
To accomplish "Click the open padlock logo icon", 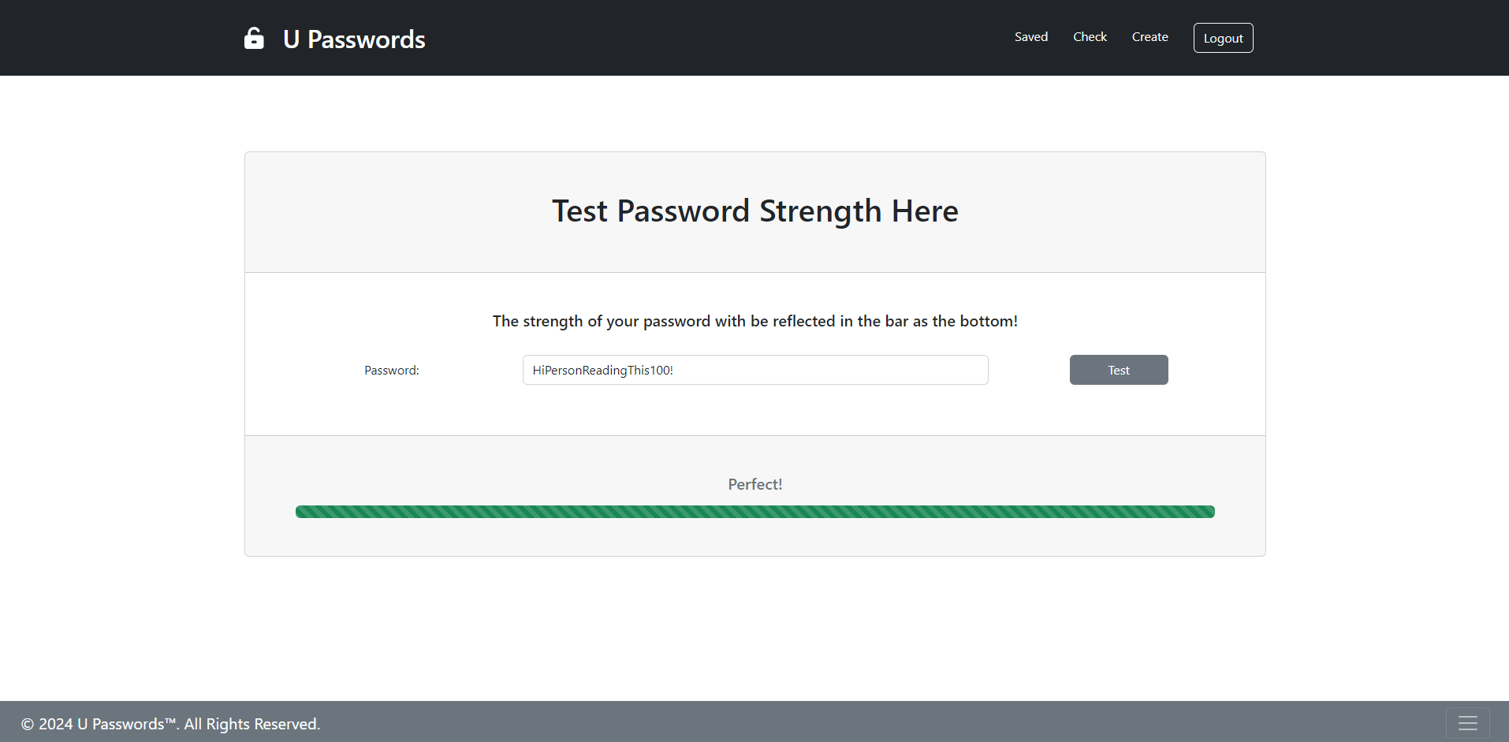I will 254,38.
